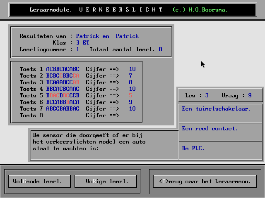Click the Leerlingnummer value
Screen dimensions: 265x198
point(77,49)
